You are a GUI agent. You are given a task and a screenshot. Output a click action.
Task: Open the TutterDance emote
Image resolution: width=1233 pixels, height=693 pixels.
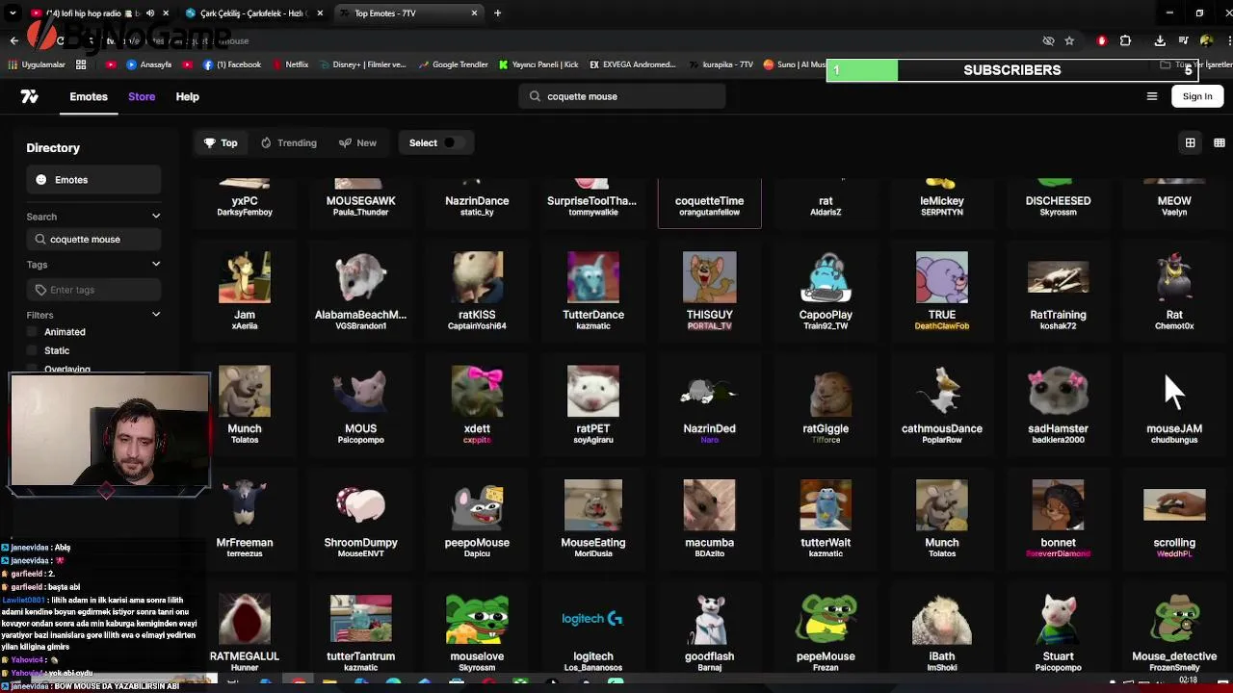pos(593,290)
